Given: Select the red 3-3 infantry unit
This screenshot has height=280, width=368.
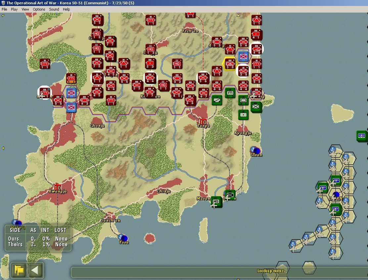Looking at the screenshot, I should tap(58, 100).
